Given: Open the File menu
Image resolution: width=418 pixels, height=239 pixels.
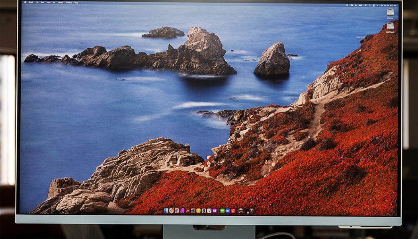Looking at the screenshot, I should pyautogui.click(x=36, y=3).
